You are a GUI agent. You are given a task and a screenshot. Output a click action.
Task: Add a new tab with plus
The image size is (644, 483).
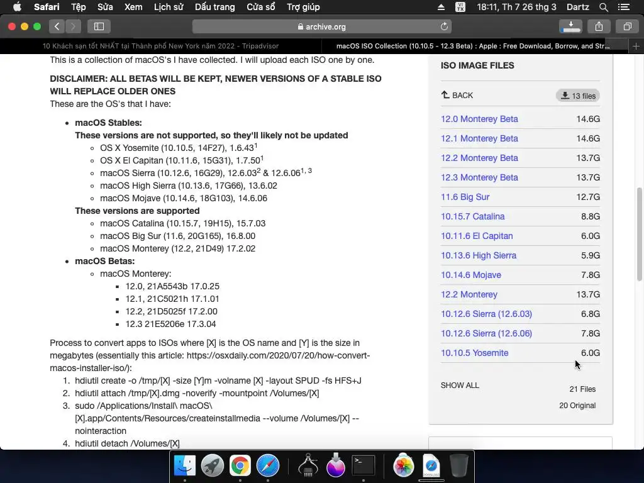(636, 46)
